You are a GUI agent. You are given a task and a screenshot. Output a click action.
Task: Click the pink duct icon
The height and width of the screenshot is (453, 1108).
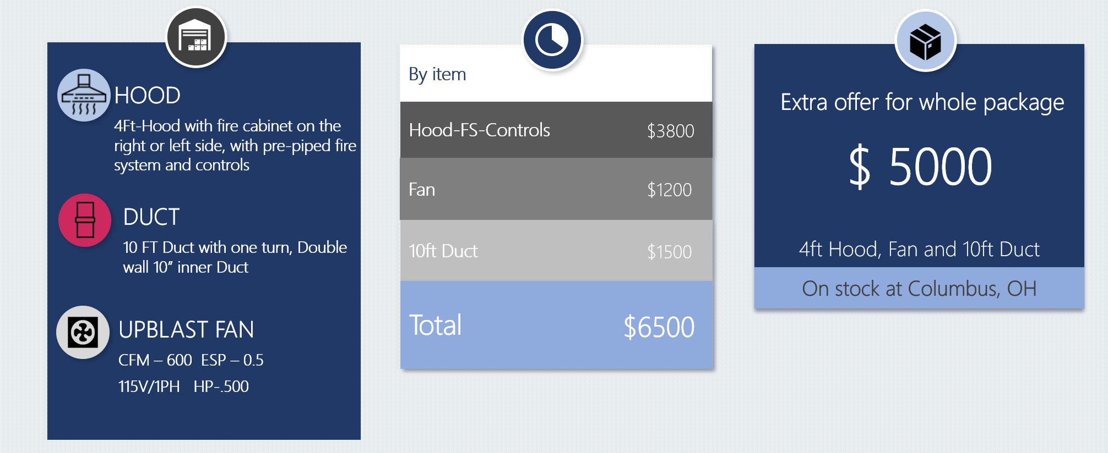[85, 220]
